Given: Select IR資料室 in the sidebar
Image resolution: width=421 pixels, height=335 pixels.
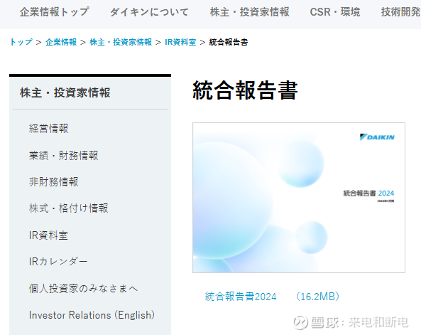Looking at the screenshot, I should point(48,235).
